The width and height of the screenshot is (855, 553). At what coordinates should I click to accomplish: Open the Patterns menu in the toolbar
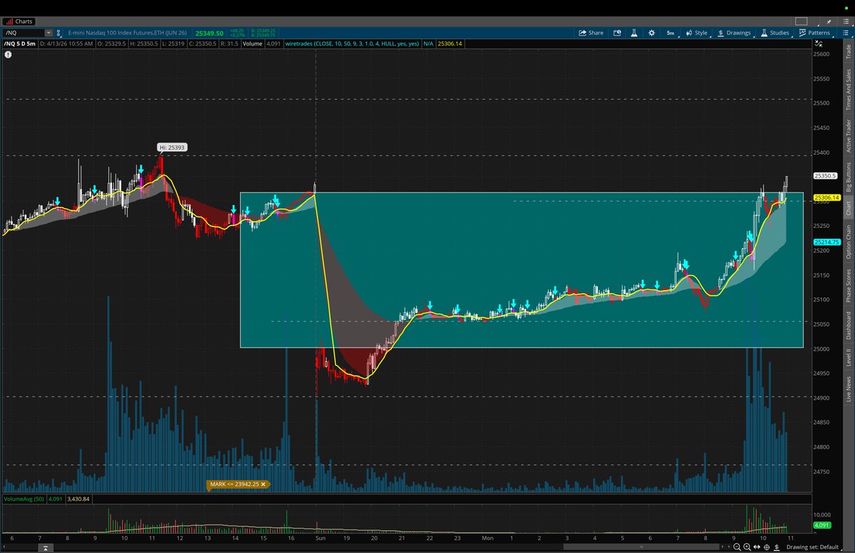(817, 33)
